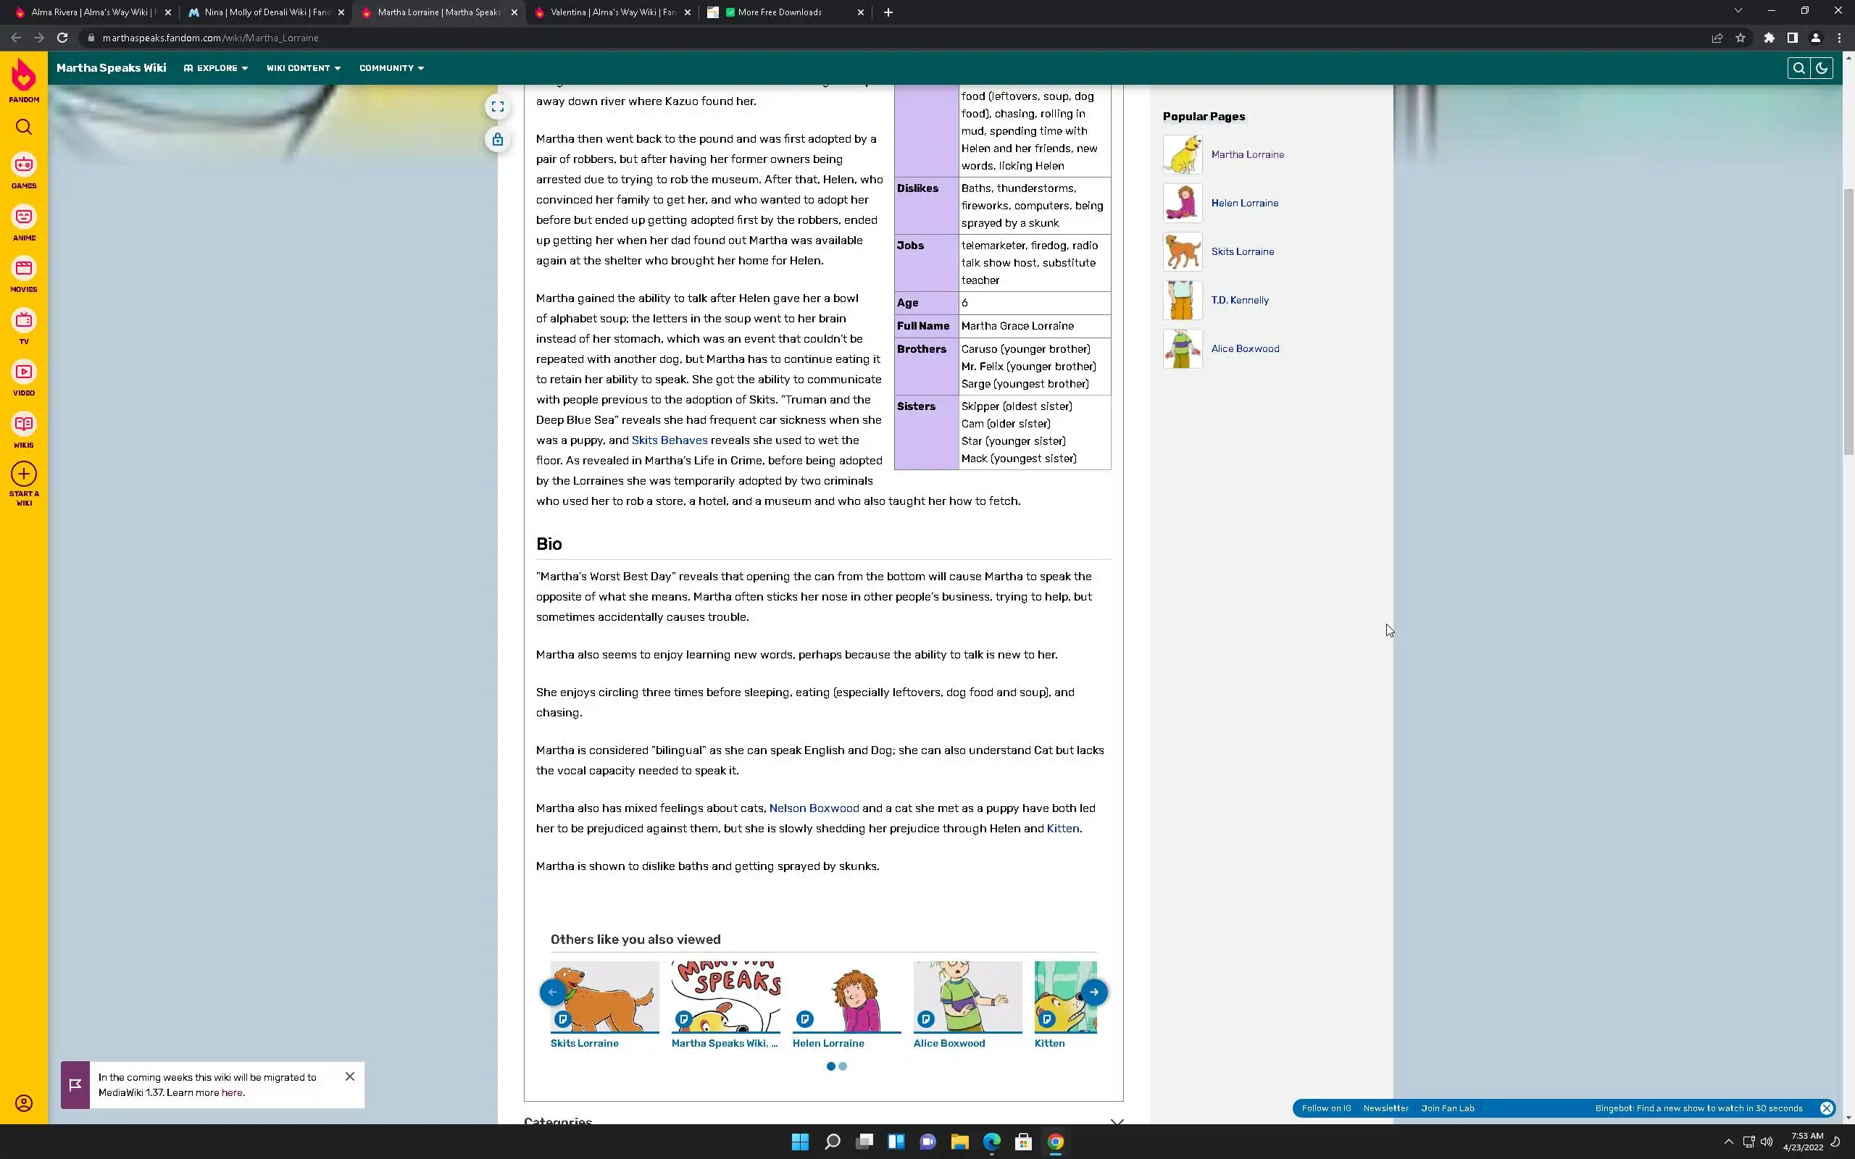1855x1159 pixels.
Task: Click the wiki search magnifier in header
Action: pyautogui.click(x=1798, y=68)
